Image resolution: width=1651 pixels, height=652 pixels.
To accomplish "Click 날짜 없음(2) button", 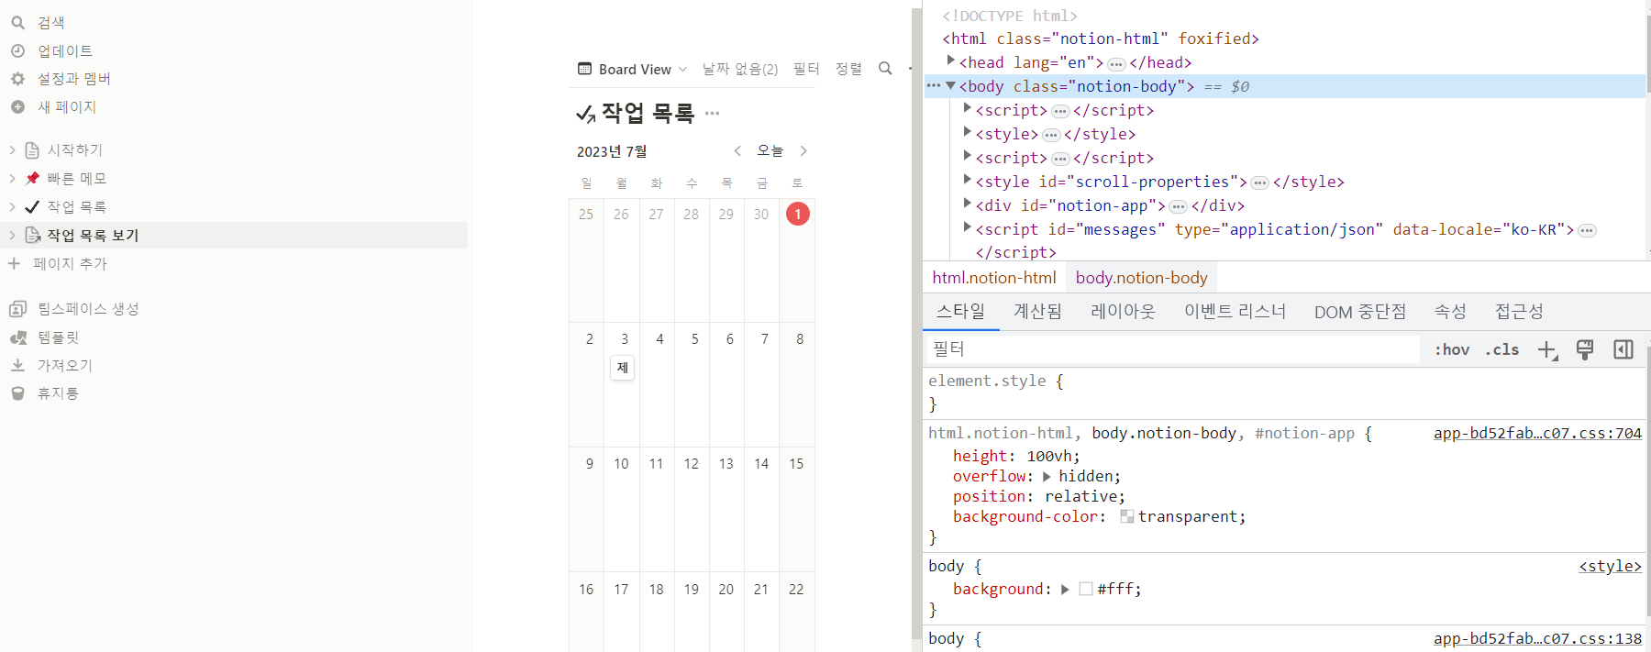I will pyautogui.click(x=740, y=69).
